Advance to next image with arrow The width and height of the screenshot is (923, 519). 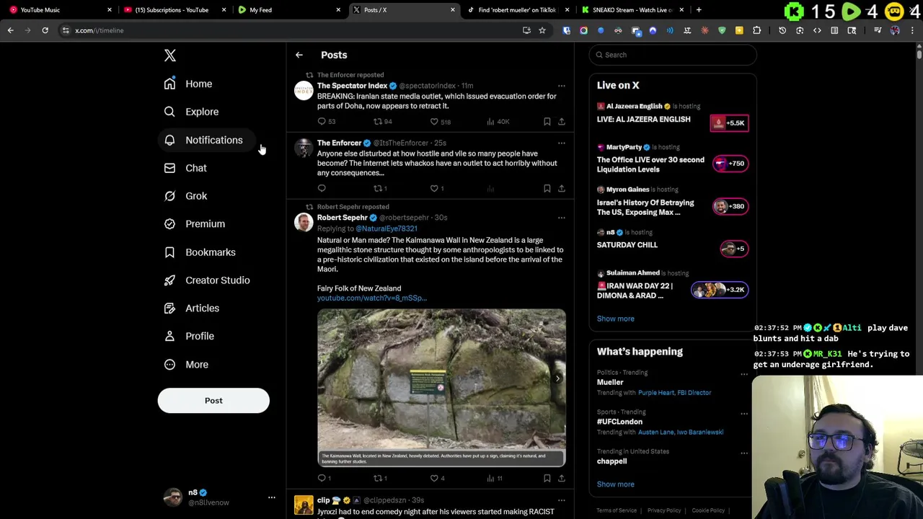(x=557, y=378)
